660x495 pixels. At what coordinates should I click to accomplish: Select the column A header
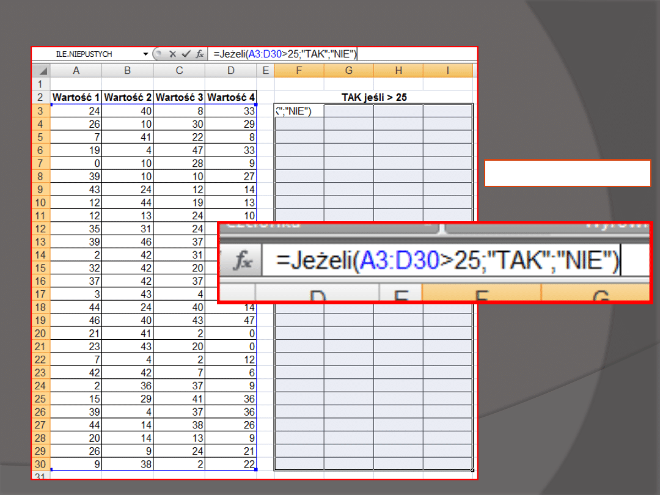pos(76,71)
